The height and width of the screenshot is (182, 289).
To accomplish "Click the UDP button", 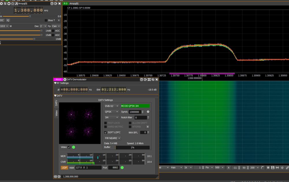I will click(64, 168).
